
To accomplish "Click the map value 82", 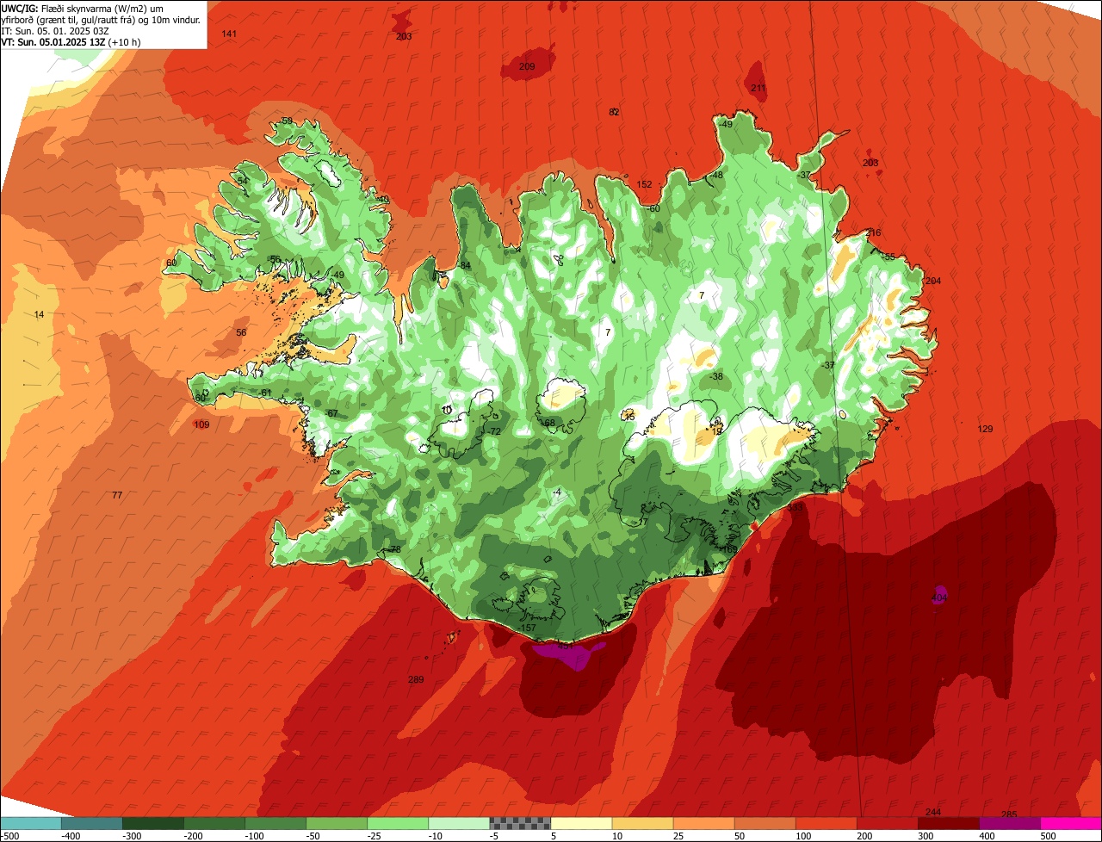I will coord(614,112).
